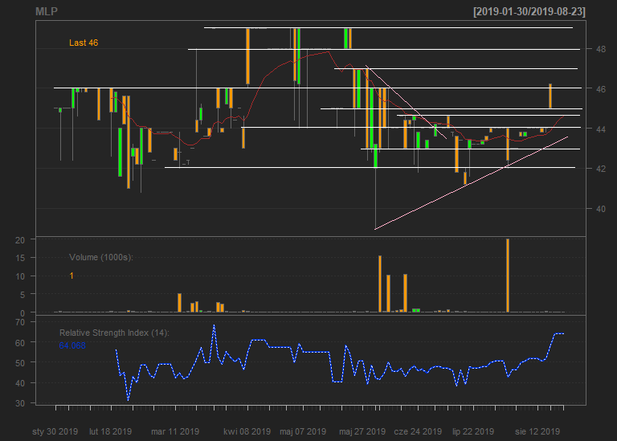This screenshot has height=441, width=617.
Task: Click the price axis label 48
Action: pos(601,49)
